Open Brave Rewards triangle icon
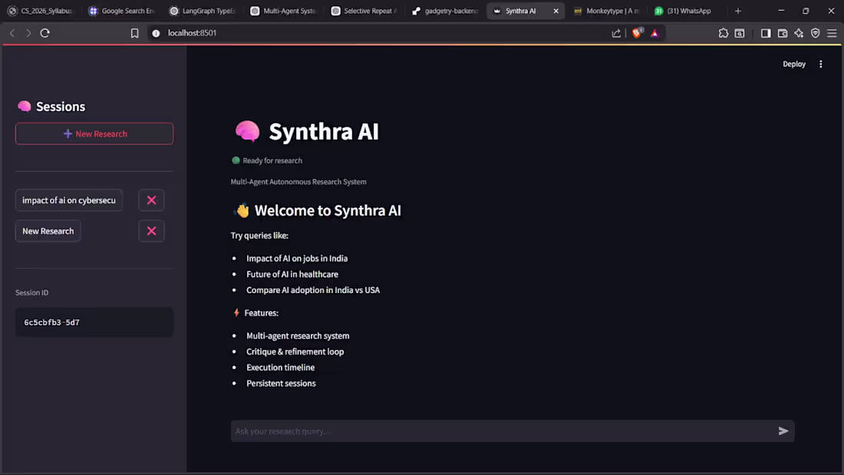Image resolution: width=844 pixels, height=475 pixels. (654, 33)
